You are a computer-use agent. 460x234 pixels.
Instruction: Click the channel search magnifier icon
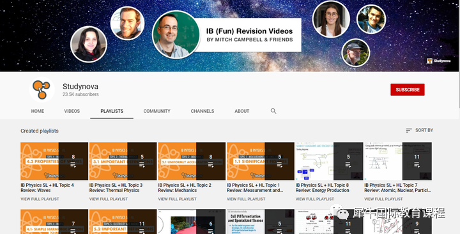273,111
